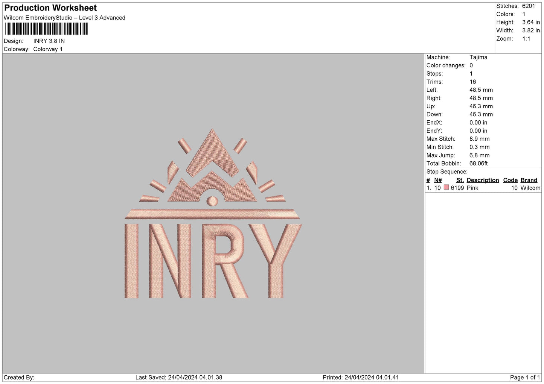Click the Max Stitch value 8.9 mm

click(479, 139)
